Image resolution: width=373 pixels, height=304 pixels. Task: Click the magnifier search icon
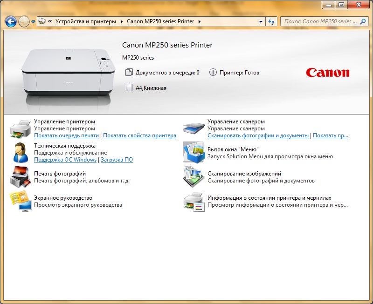(363, 21)
